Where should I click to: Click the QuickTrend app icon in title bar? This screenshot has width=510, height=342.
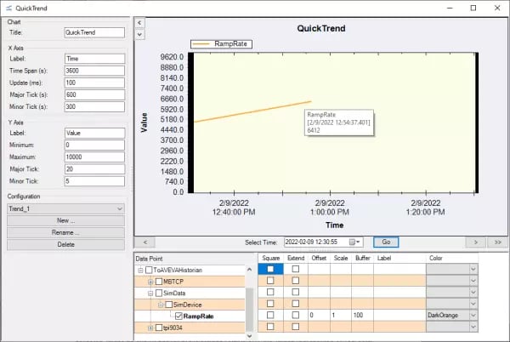coord(8,9)
